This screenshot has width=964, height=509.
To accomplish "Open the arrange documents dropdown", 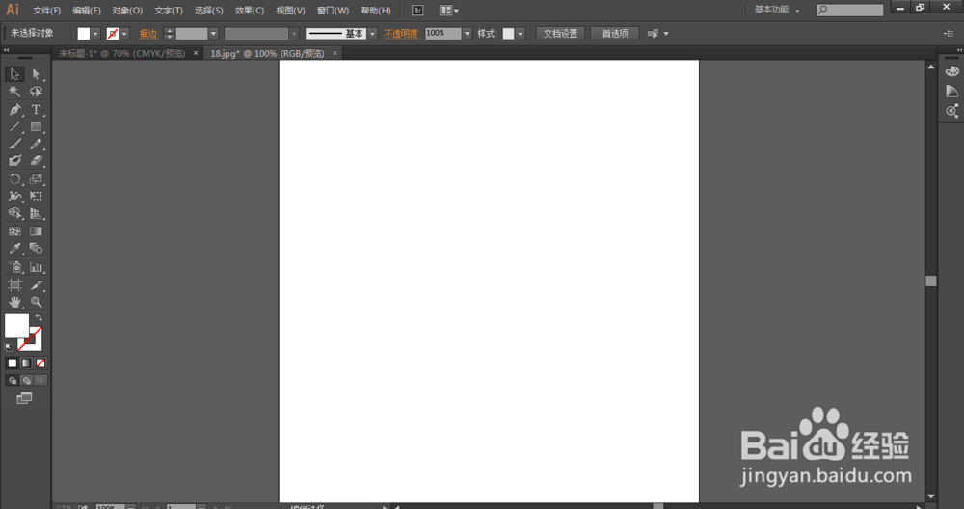I will (449, 11).
